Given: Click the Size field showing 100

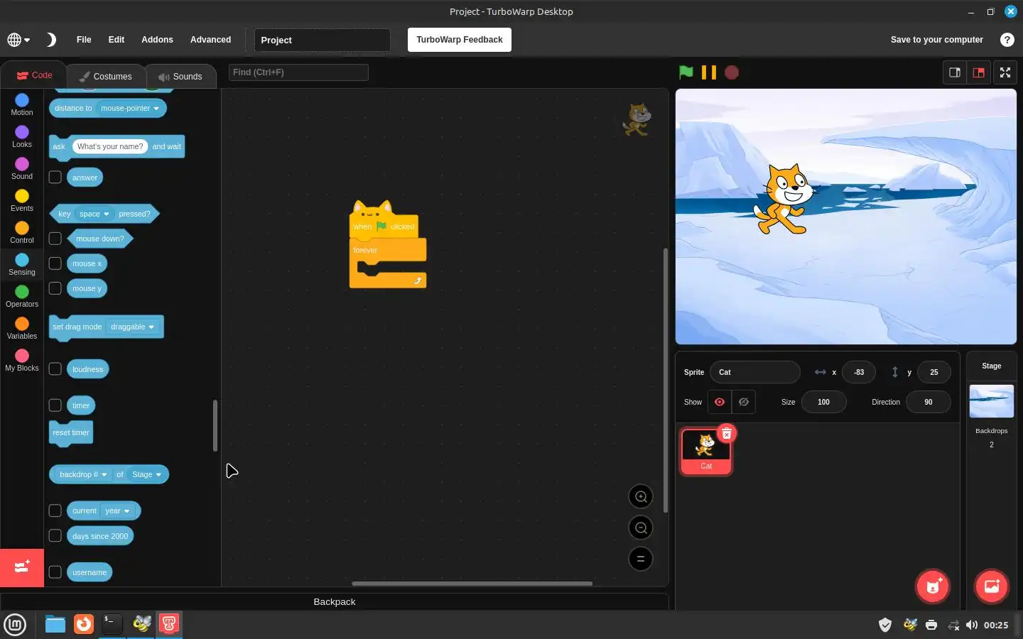Looking at the screenshot, I should point(823,402).
